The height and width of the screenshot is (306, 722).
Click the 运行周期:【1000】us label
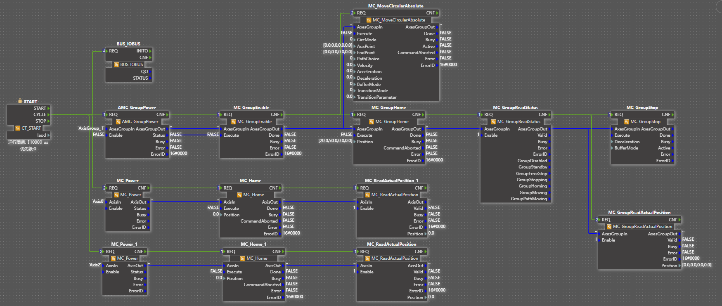point(28,142)
